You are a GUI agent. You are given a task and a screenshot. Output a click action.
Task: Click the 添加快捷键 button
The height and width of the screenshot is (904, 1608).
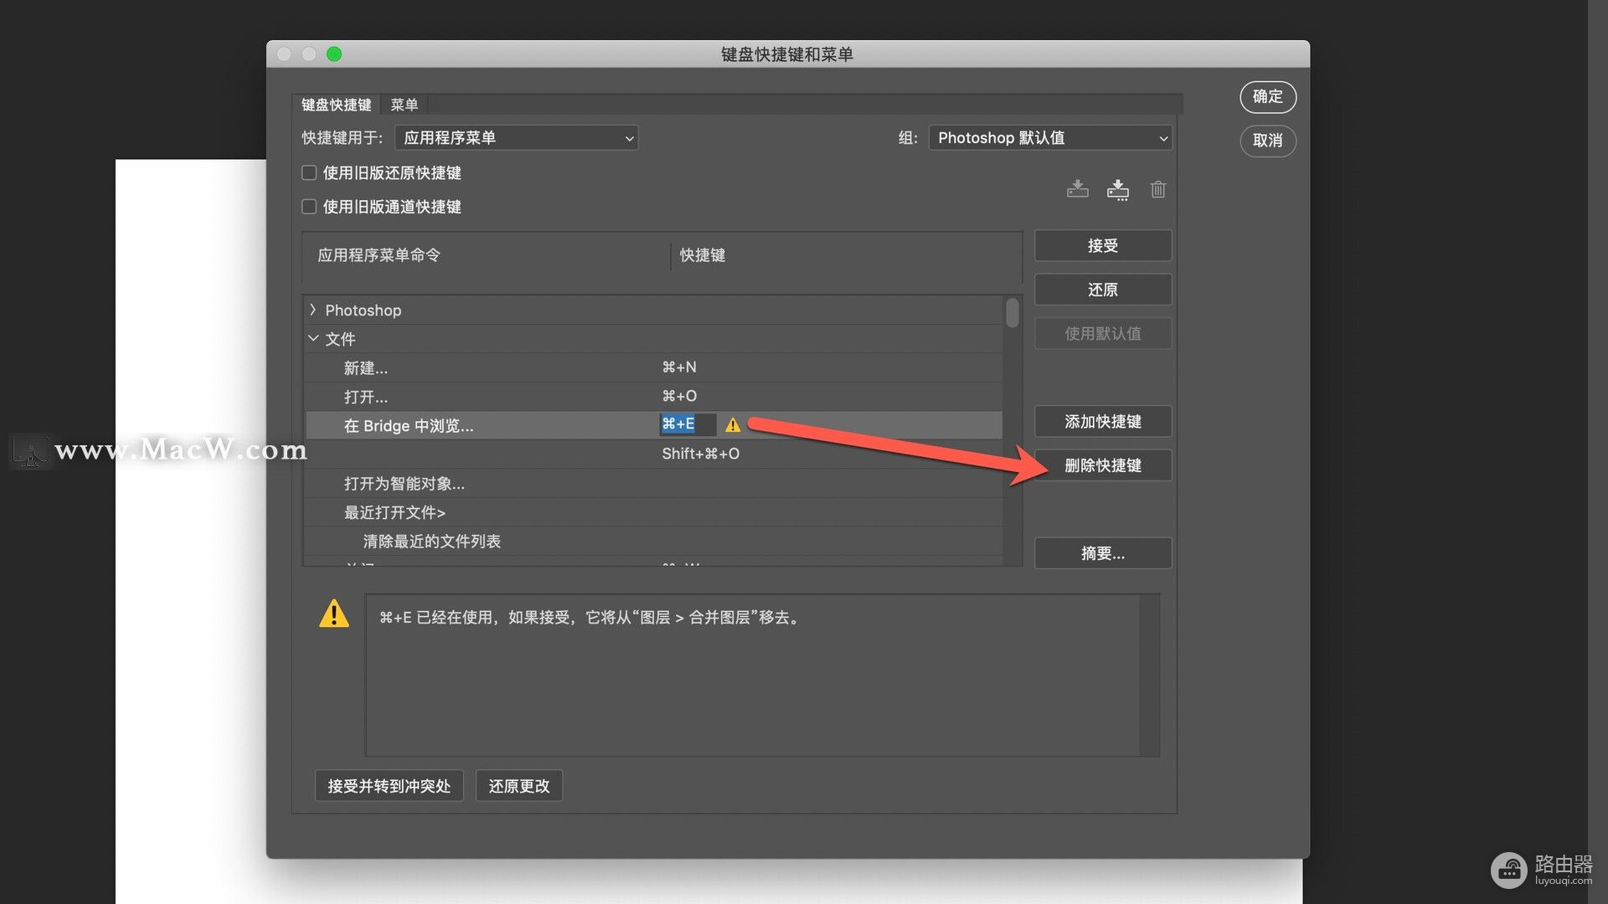[x=1103, y=421]
